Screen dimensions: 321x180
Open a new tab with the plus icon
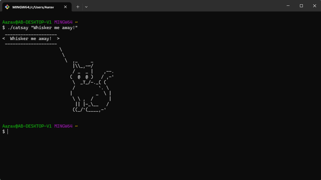click(x=78, y=7)
